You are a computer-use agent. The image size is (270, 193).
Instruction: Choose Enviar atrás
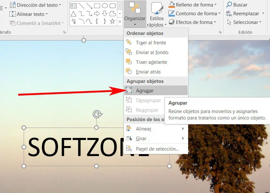(x=156, y=72)
